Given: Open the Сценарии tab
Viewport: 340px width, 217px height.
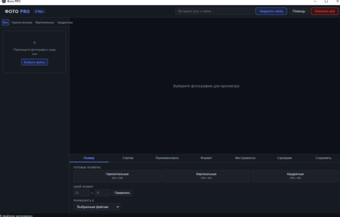Looking at the screenshot, I should tap(284, 158).
